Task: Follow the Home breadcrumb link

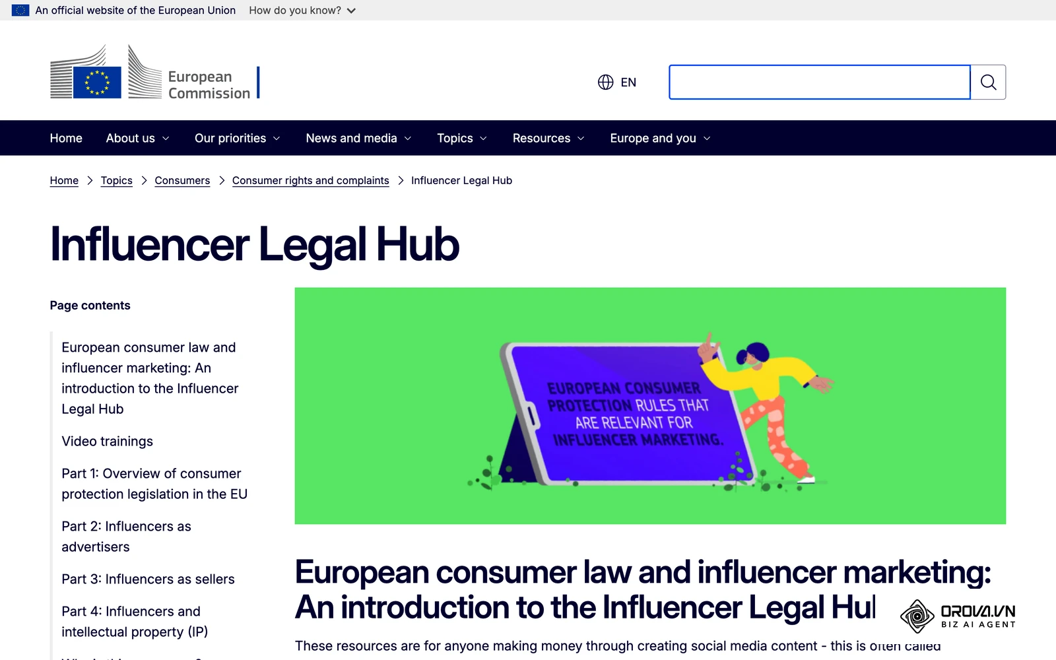Action: point(64,180)
